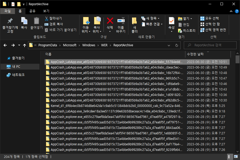
Task: Open the 새 항목 (New item) dropdown
Action: pyautogui.click(x=150, y=19)
